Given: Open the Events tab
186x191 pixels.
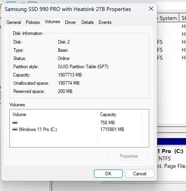Looking at the screenshot, I should (105, 22).
